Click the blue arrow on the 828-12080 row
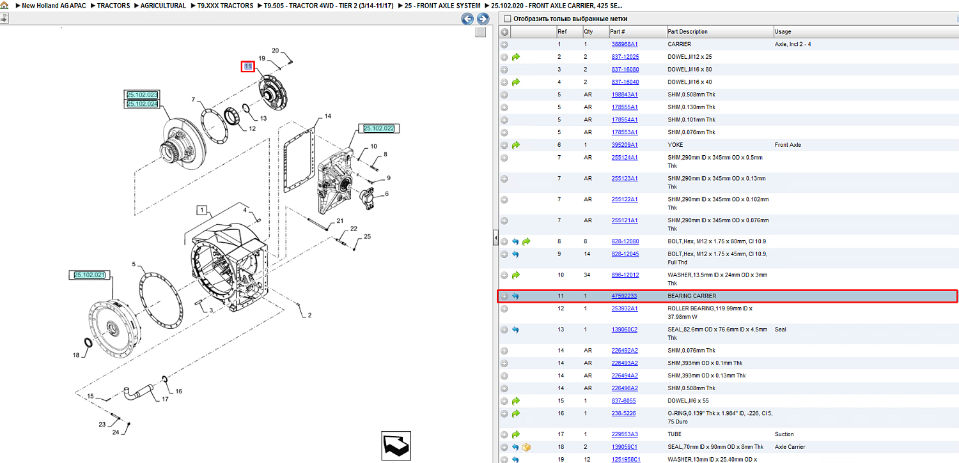 point(515,241)
